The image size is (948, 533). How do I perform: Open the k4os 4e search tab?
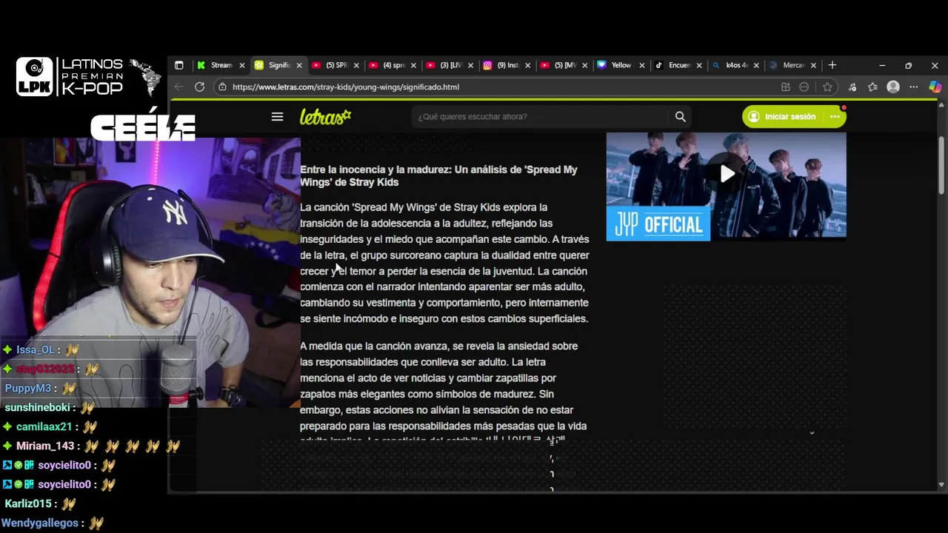(x=734, y=65)
